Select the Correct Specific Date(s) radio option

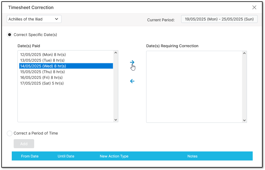click(10, 35)
